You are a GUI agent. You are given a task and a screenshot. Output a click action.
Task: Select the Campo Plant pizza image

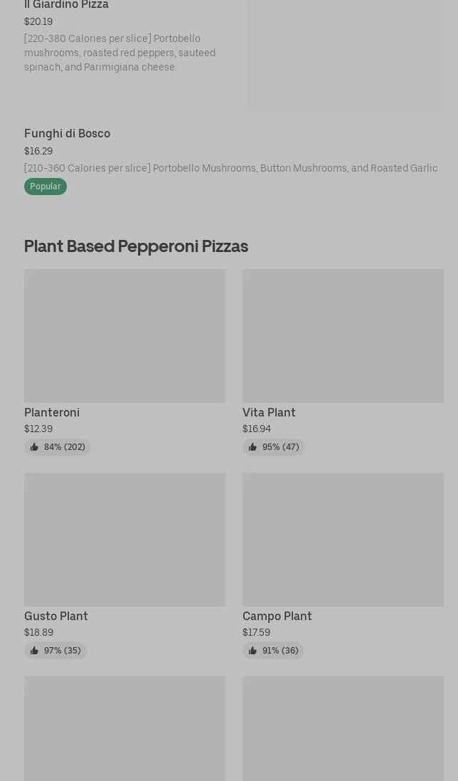[343, 539]
